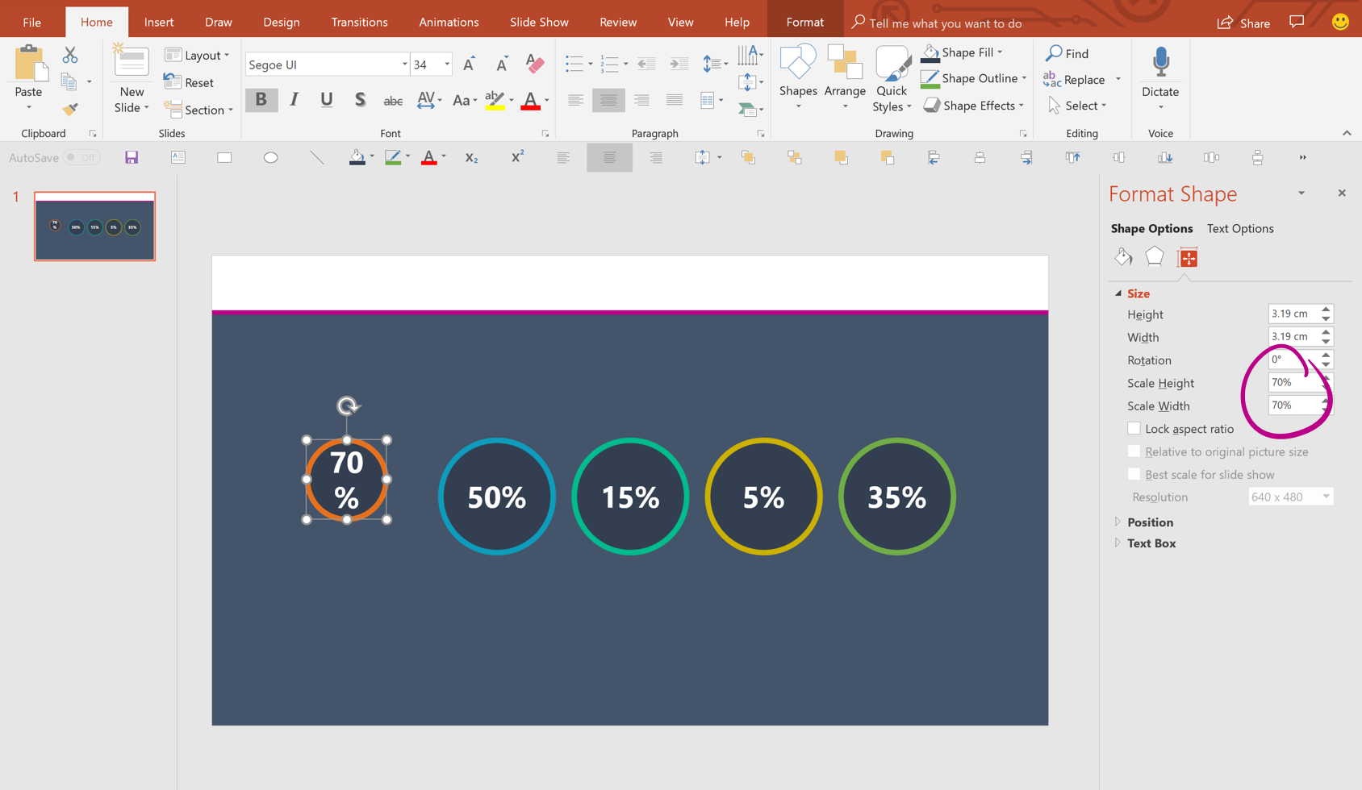Open Arrange options
This screenshot has width=1362, height=790.
845,77
